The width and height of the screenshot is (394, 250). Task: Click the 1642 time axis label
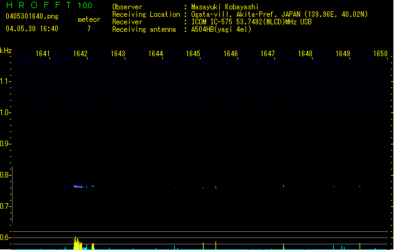[x=80, y=54]
